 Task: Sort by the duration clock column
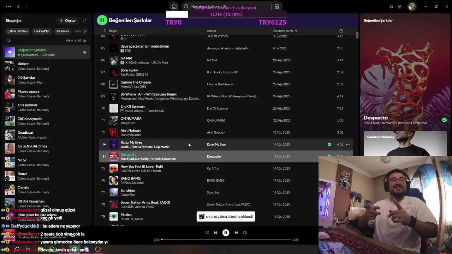[x=341, y=31]
